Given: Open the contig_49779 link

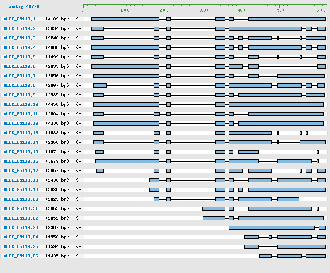Looking at the screenshot, I should 23,6.
